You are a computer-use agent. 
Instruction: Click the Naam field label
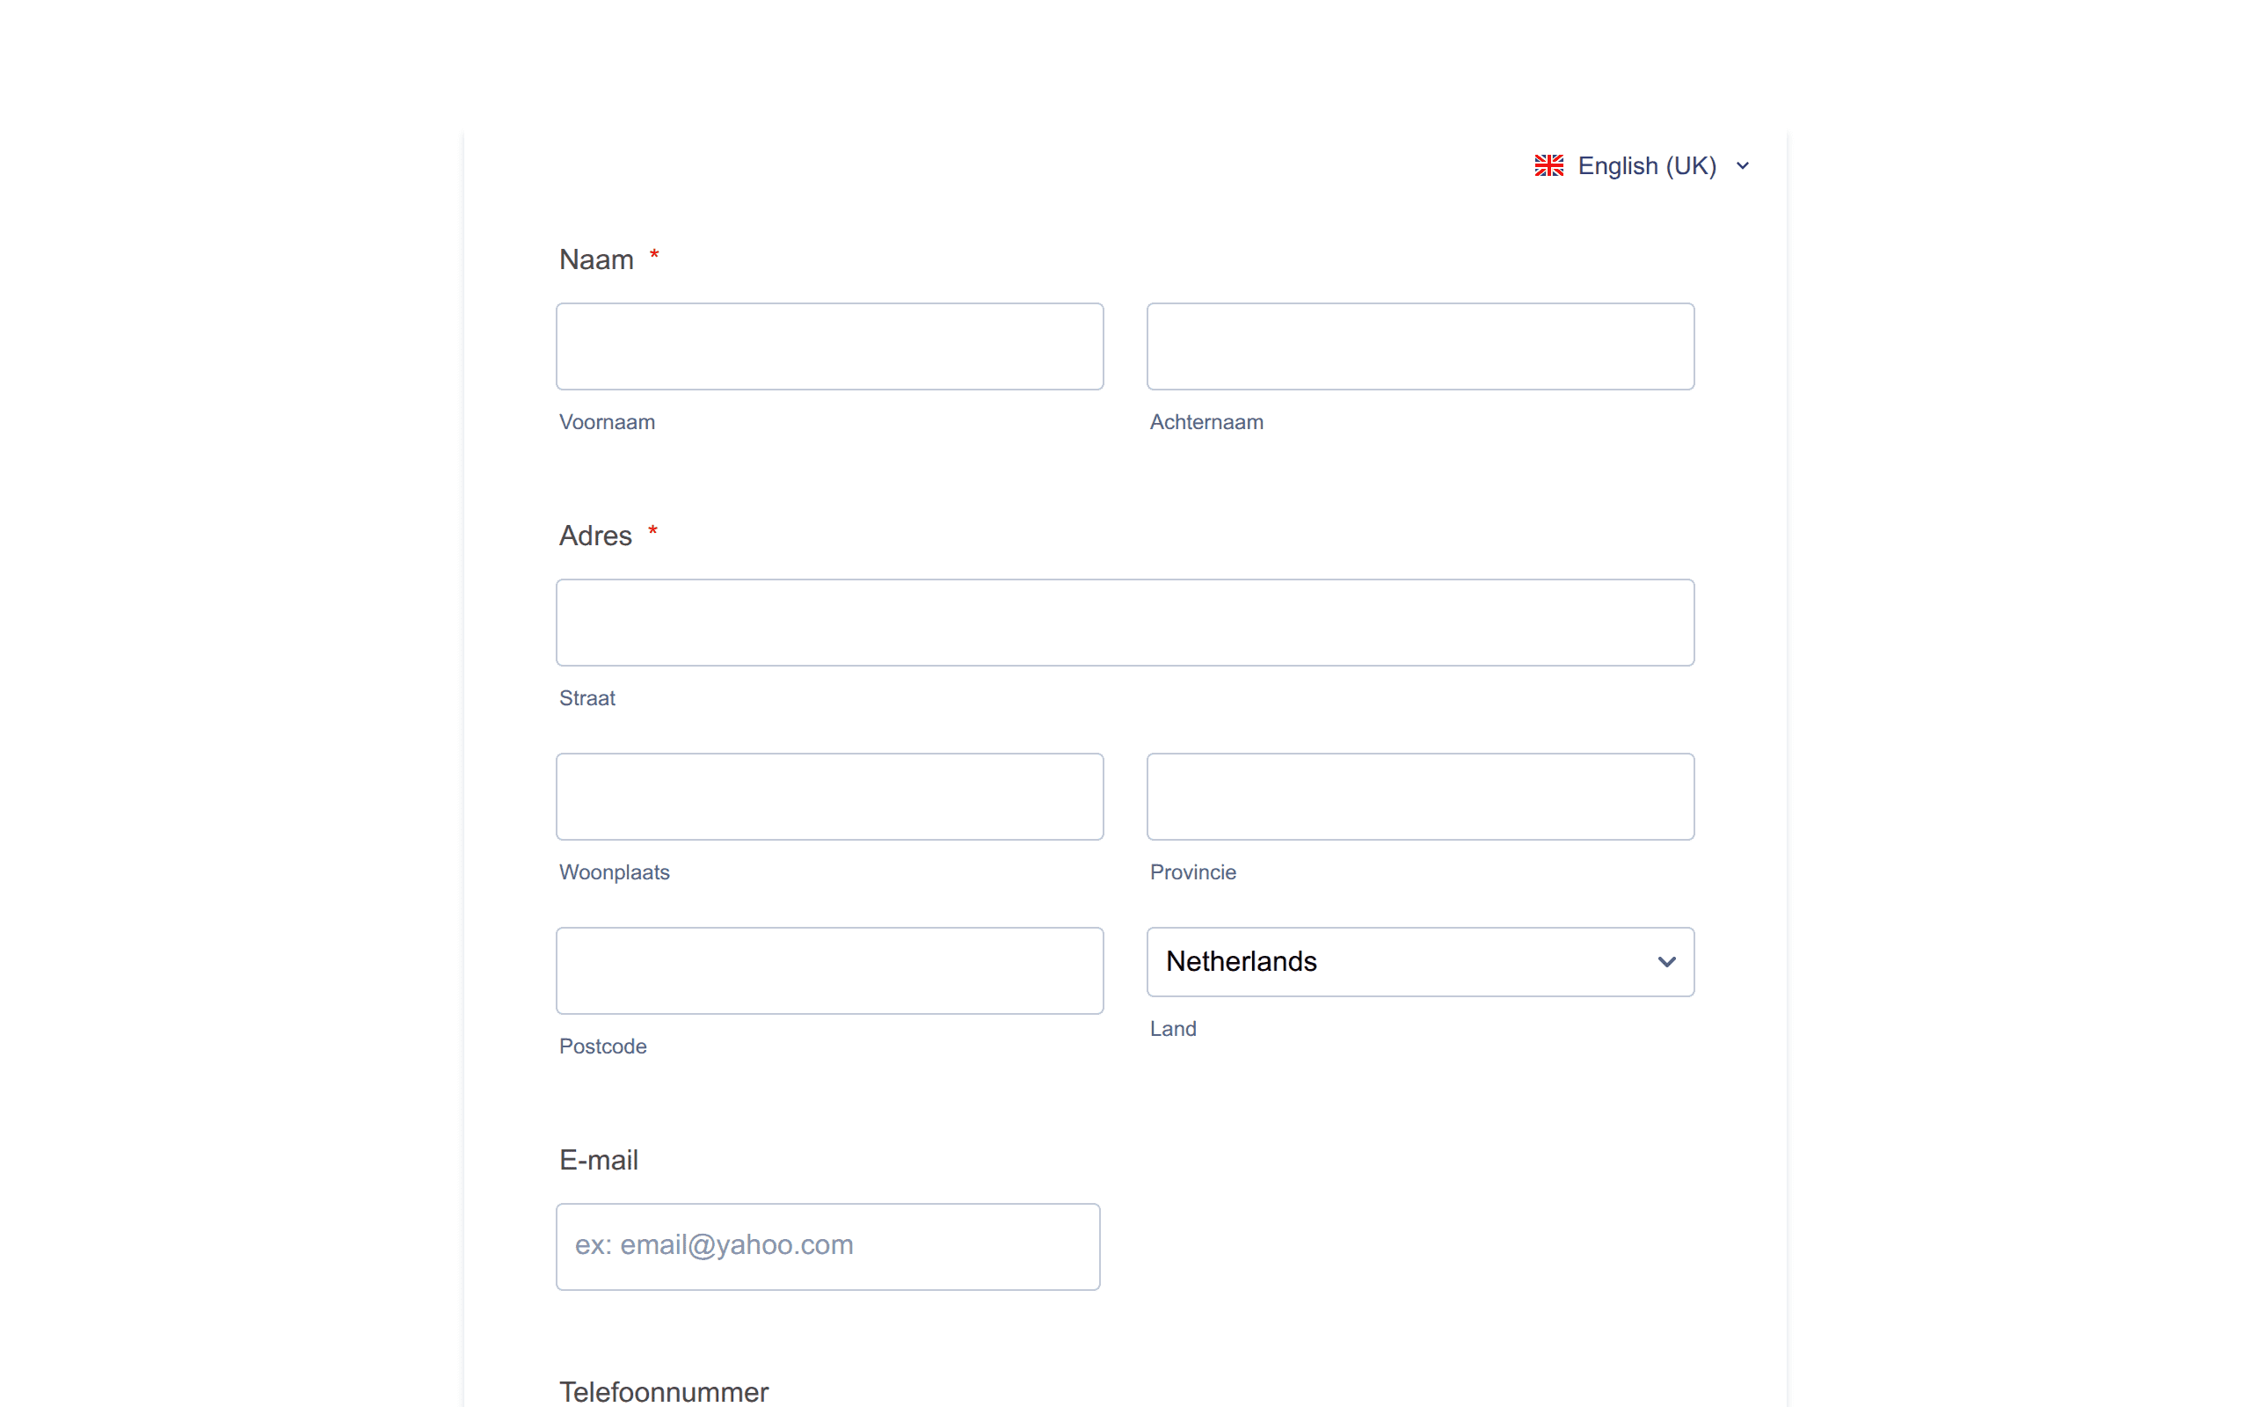coord(596,259)
